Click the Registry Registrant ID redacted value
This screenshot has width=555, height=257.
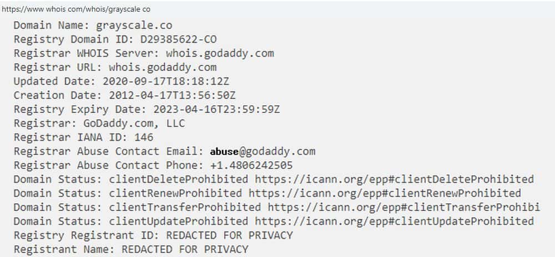(229, 235)
